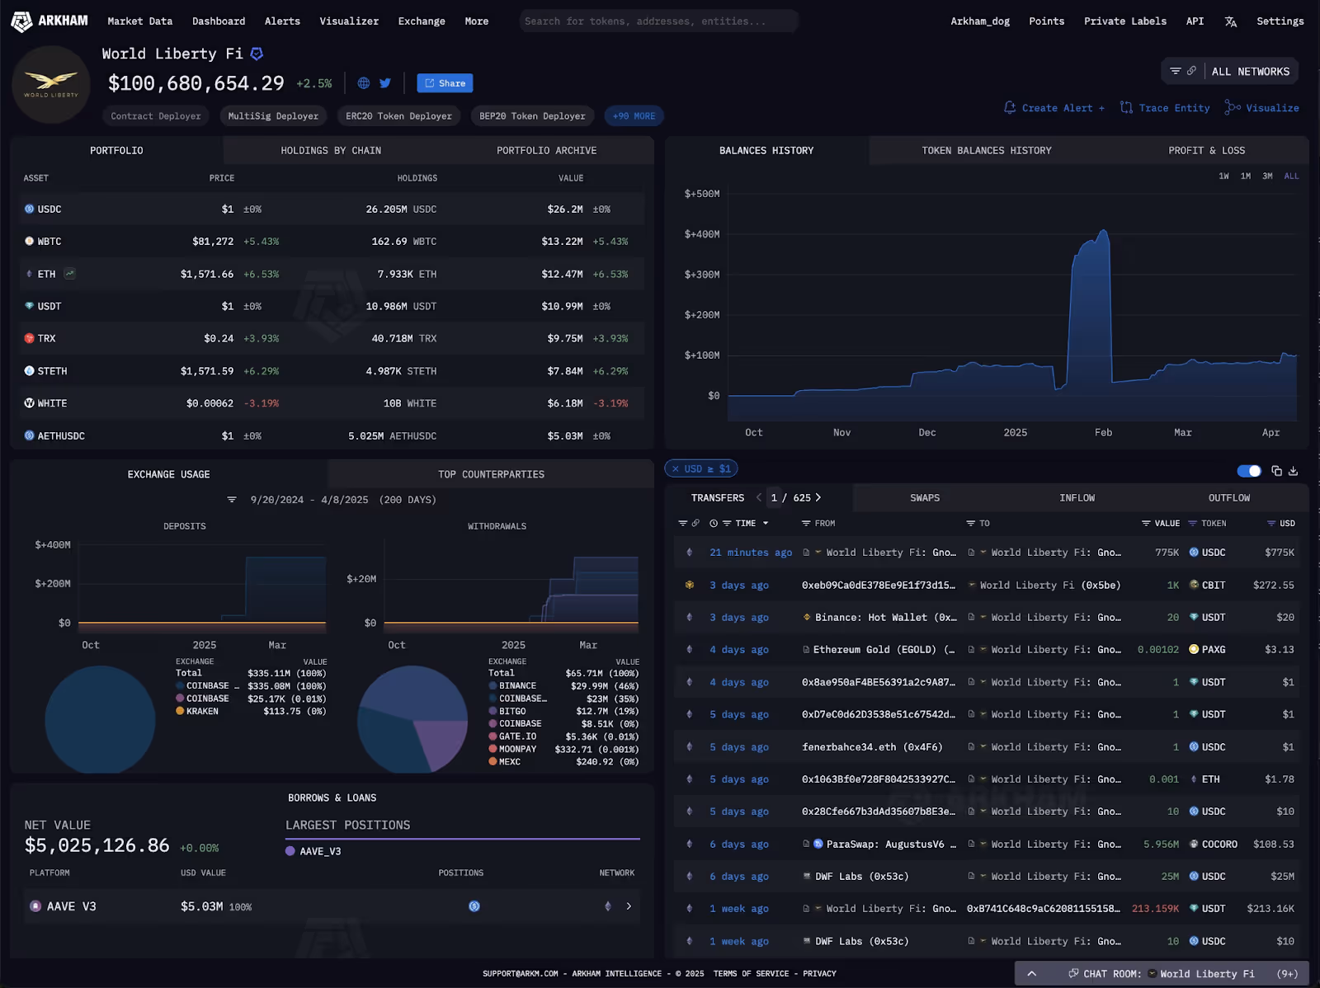The height and width of the screenshot is (988, 1320).
Task: Click the network filter icon beside All Networks
Action: (x=1176, y=71)
